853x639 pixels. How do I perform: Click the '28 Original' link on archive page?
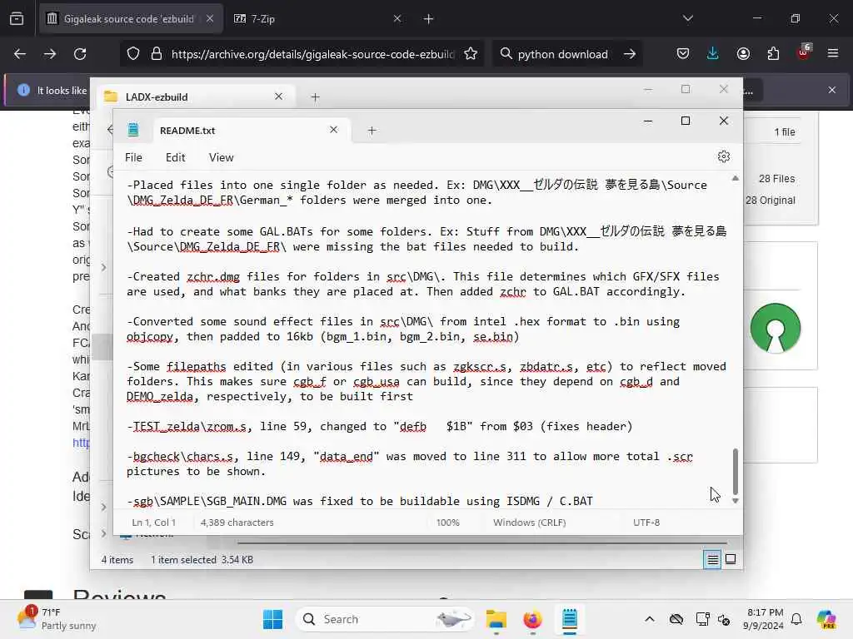(770, 201)
